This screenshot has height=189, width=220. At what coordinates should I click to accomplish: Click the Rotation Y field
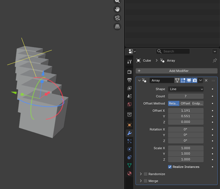click(186, 135)
